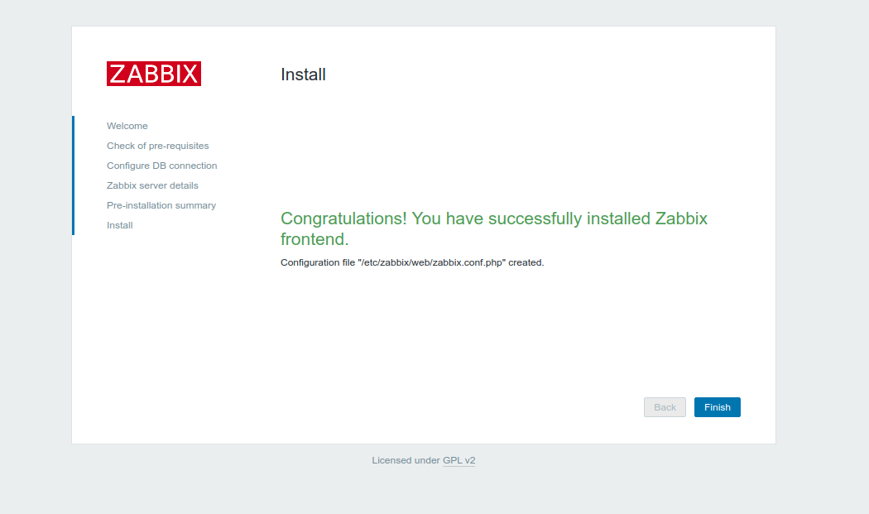Screen dimensions: 869x514
Task: Click the grayed-out Back button
Action: (x=665, y=407)
